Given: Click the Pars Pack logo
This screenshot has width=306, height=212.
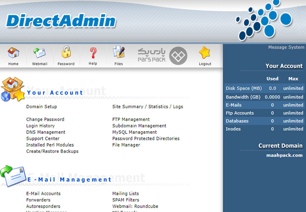Looking at the screenshot, I should 163,56.
